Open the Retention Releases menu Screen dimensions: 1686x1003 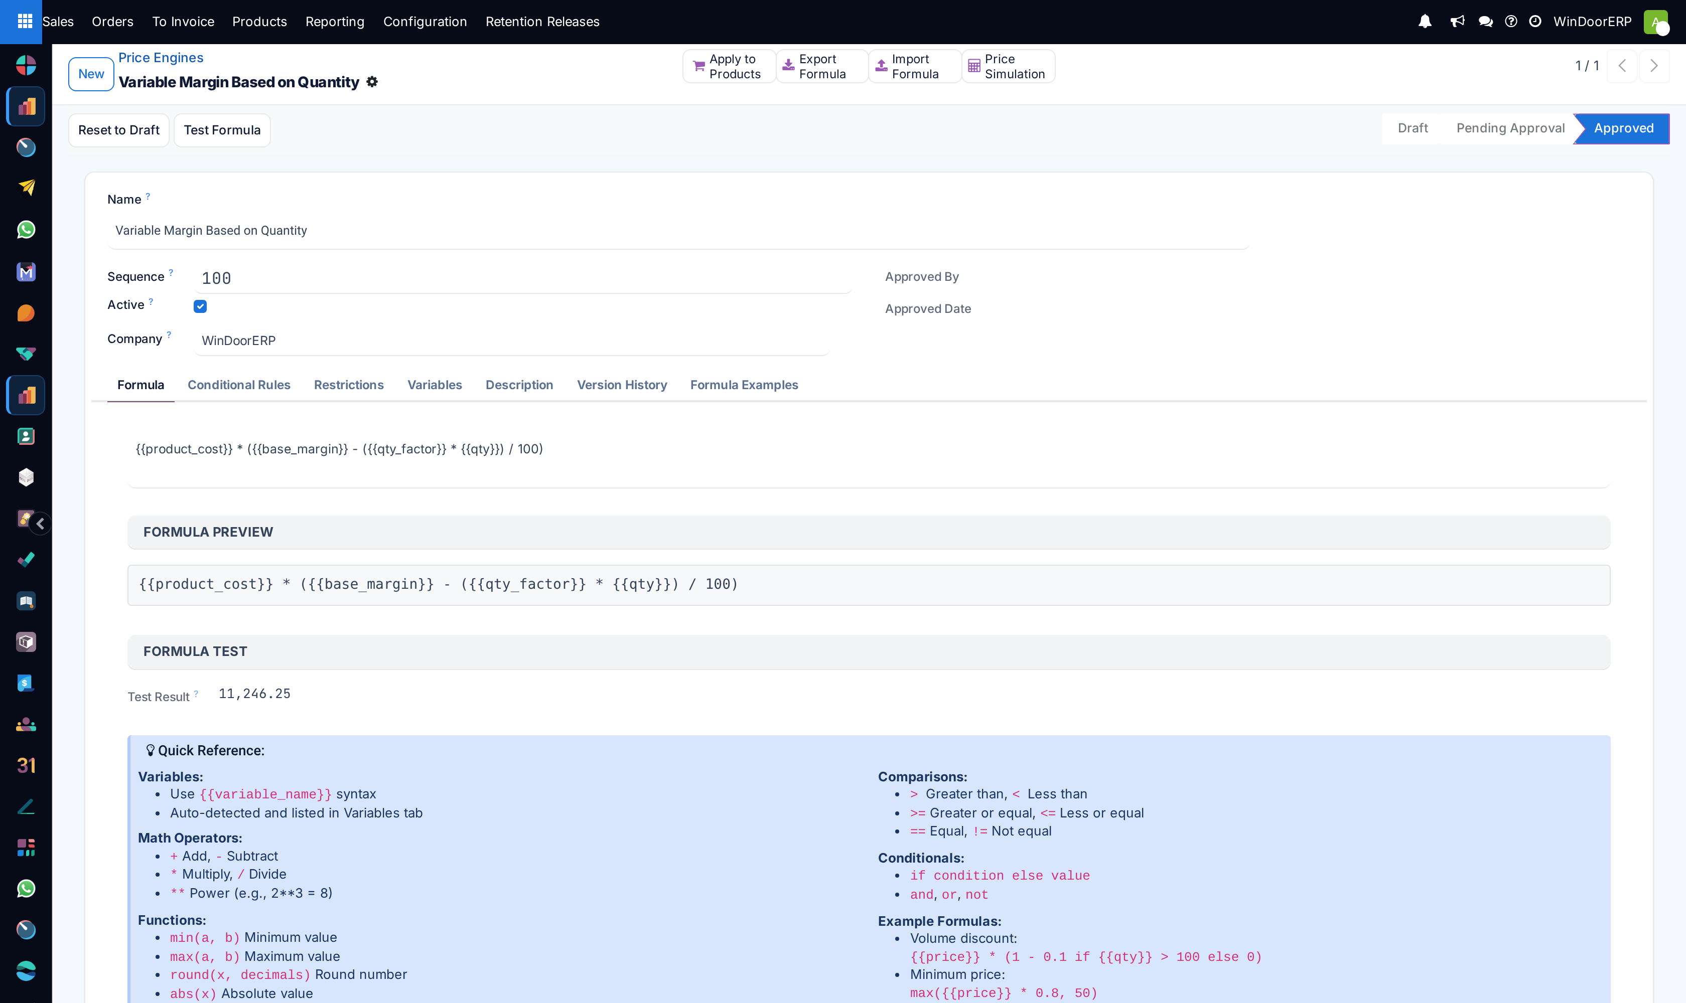point(542,22)
